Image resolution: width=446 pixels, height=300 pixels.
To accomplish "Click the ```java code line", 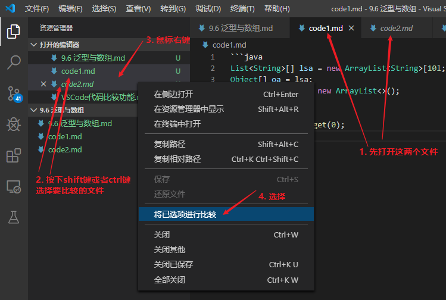I will pos(247,57).
